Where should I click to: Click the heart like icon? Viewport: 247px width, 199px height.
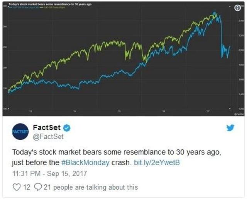coord(17,187)
